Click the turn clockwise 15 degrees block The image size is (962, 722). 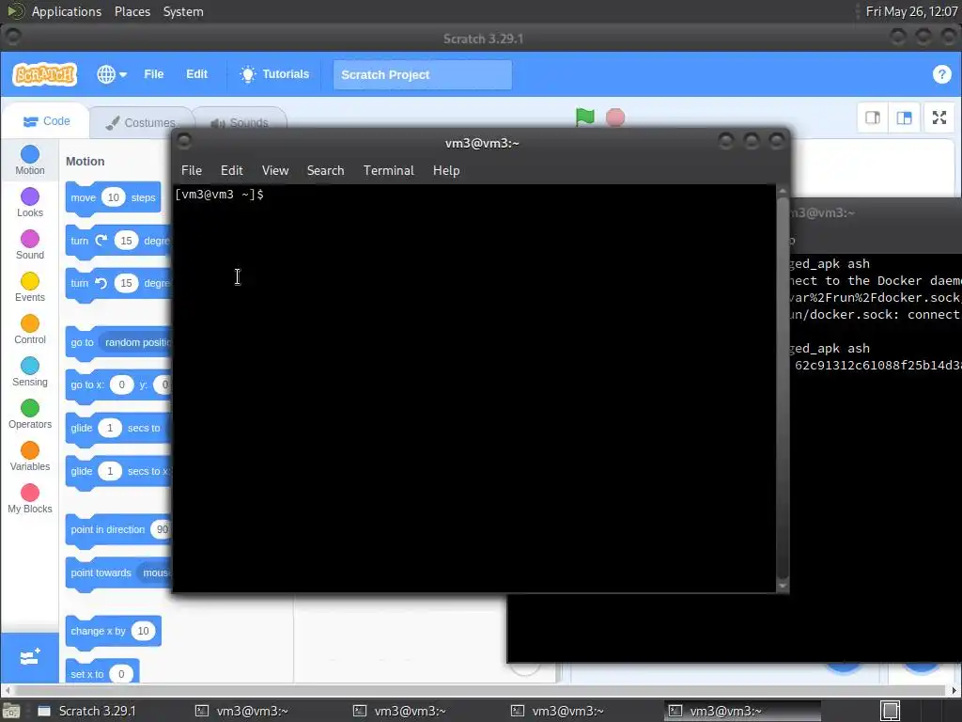point(80,241)
